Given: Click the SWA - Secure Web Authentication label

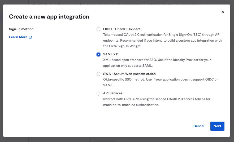Looking at the screenshot, I should pos(129,74).
